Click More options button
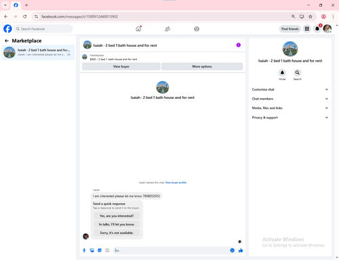 click(202, 66)
